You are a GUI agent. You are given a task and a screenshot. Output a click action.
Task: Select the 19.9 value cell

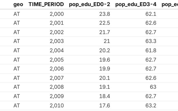click(105, 69)
